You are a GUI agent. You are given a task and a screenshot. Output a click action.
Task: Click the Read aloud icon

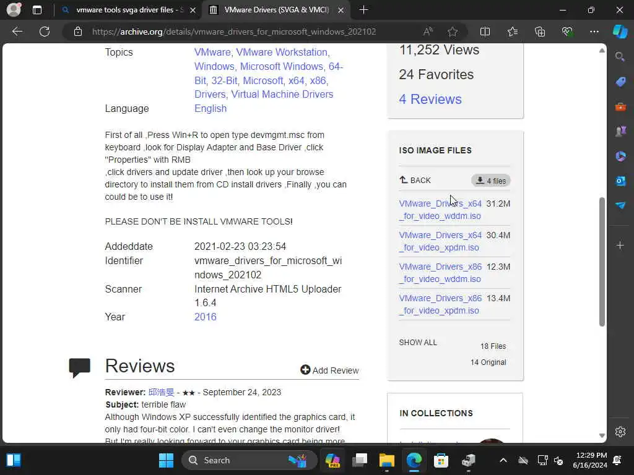pos(428,32)
